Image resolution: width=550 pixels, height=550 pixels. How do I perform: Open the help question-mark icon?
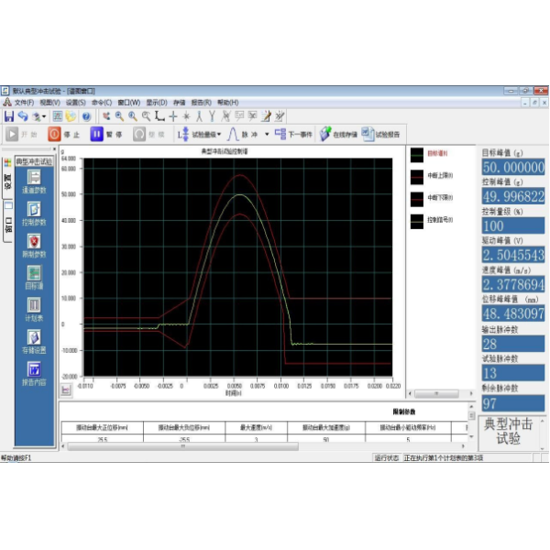click(x=86, y=116)
